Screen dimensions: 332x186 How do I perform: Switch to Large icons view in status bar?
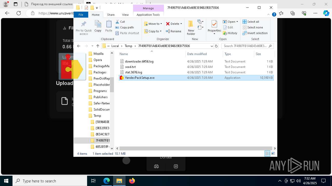click(x=273, y=154)
